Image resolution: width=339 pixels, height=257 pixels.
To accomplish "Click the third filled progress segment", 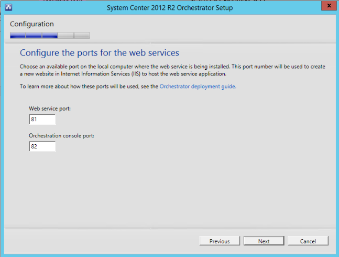I will pos(50,36).
